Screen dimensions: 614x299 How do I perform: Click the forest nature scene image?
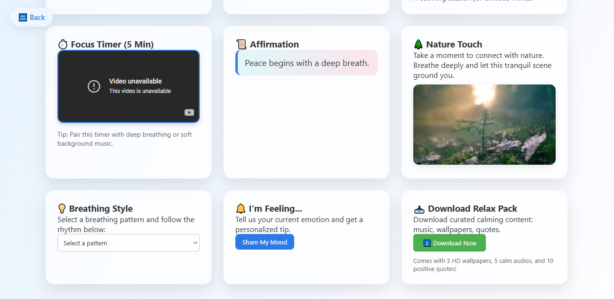coord(484,124)
